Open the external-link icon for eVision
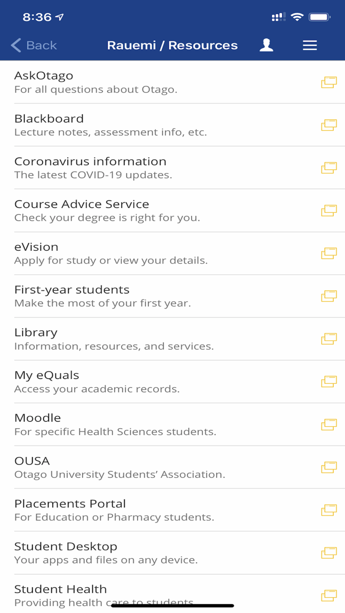345x613 pixels. (328, 253)
